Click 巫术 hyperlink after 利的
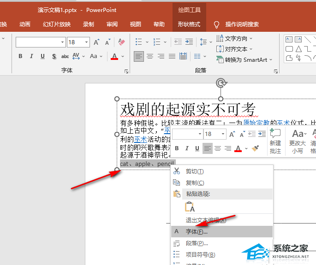 [140, 139]
